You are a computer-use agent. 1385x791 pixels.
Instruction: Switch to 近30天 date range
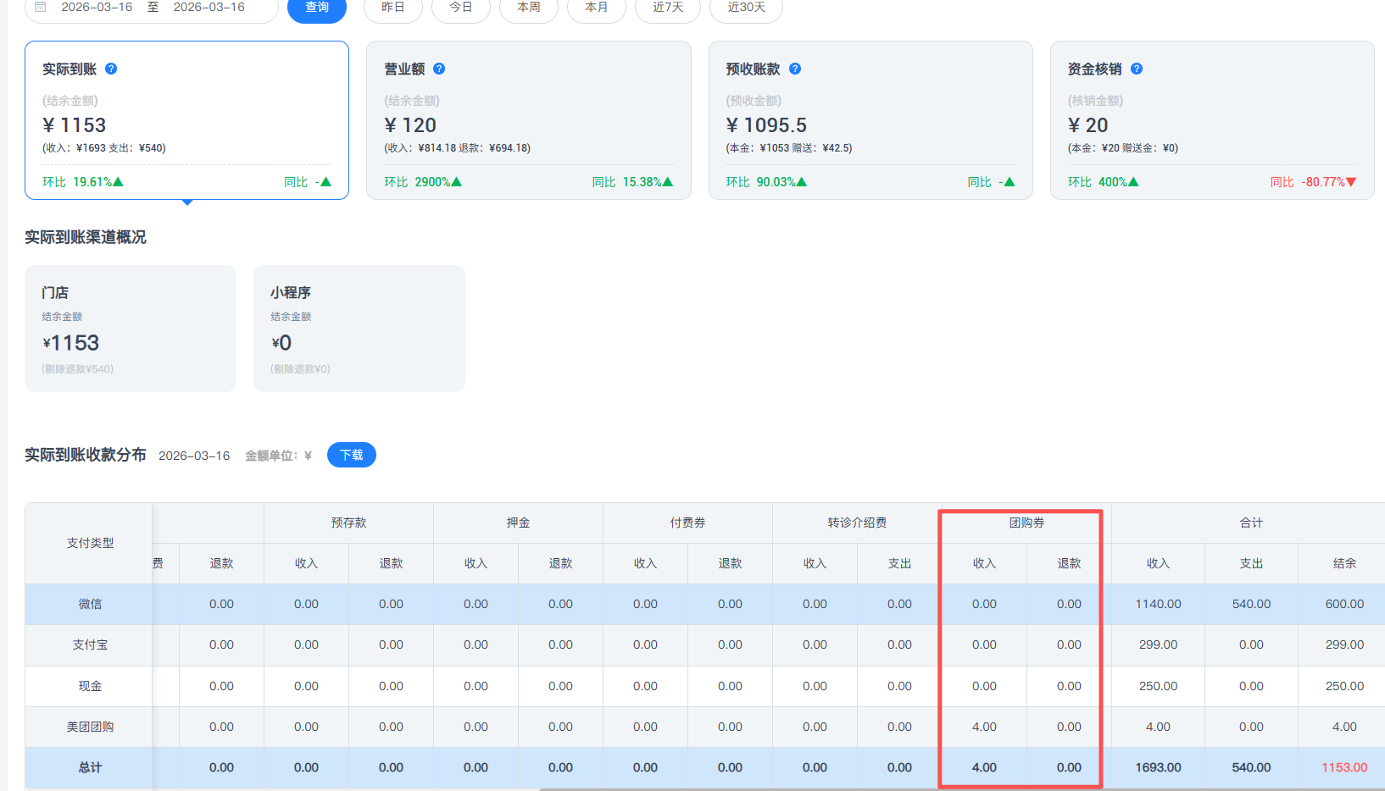746,8
